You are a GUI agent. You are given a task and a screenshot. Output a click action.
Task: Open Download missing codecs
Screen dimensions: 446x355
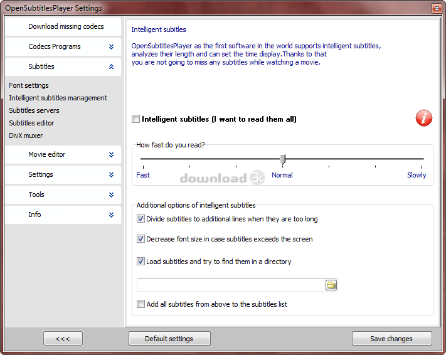click(63, 27)
